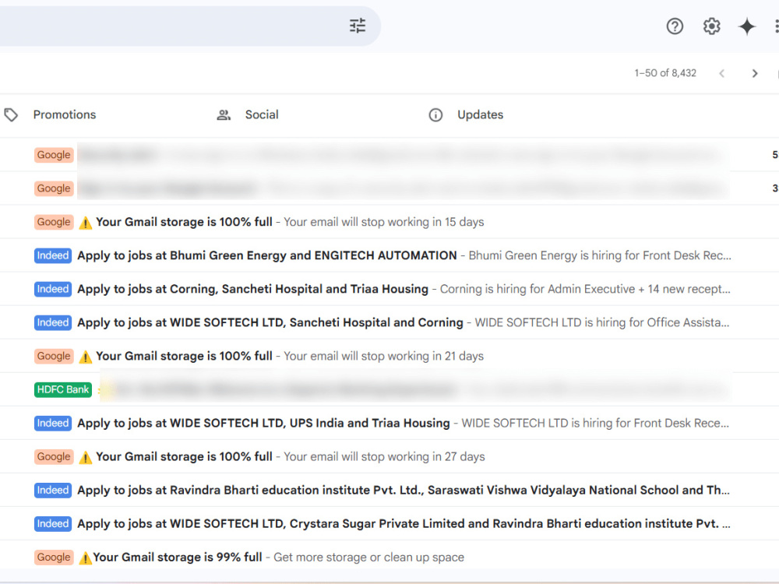Open the WIDE SOFTECH, Sancheti Hospital and Corning email
779x584 pixels.
pos(389,322)
